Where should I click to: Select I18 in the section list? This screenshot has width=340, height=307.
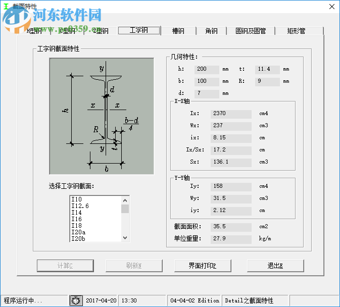click(x=96, y=226)
